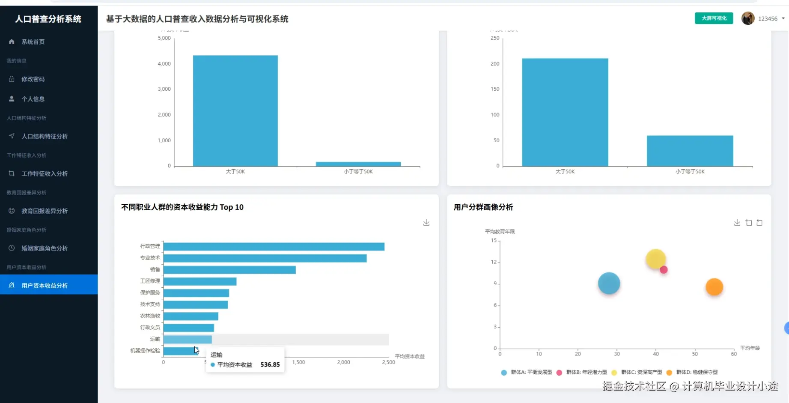789x403 pixels.
Task: Click the 工匠修理 bar in Top 10 chart
Action: [x=200, y=281]
